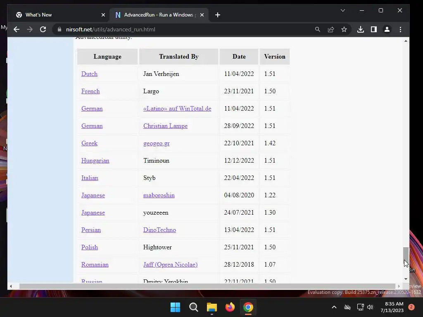Expand the tab search dropdown
Screen dimensions: 423x317
(x=342, y=10)
